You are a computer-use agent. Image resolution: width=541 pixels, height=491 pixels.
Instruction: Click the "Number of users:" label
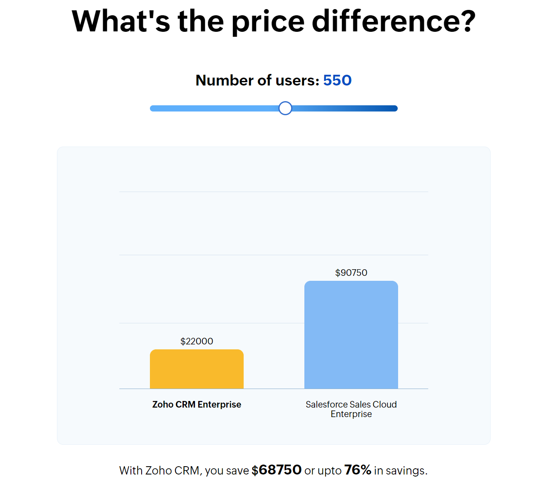[x=257, y=80]
